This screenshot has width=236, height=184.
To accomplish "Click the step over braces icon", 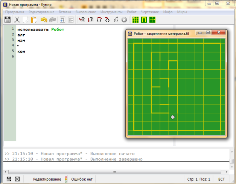I will [99, 20].
